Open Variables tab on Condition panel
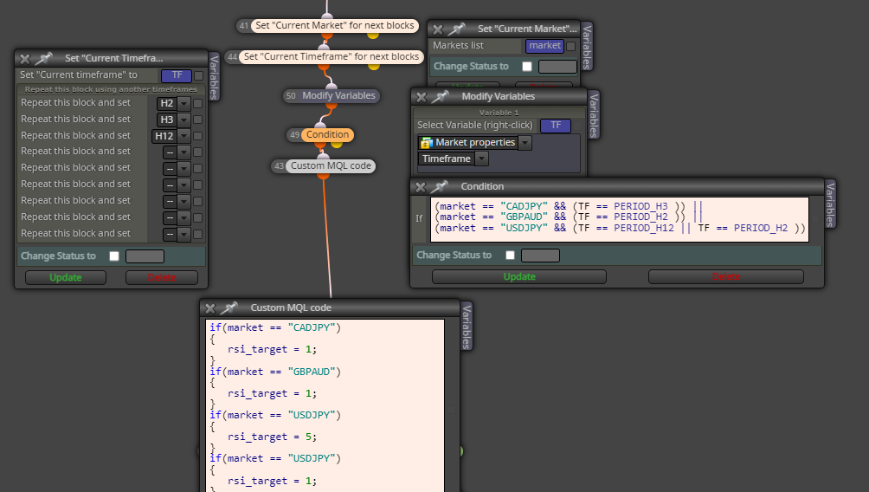869x492 pixels. coord(830,204)
